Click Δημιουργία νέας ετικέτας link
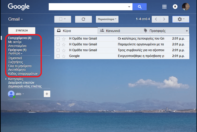Screen dimensions: 197x132 point(25,86)
